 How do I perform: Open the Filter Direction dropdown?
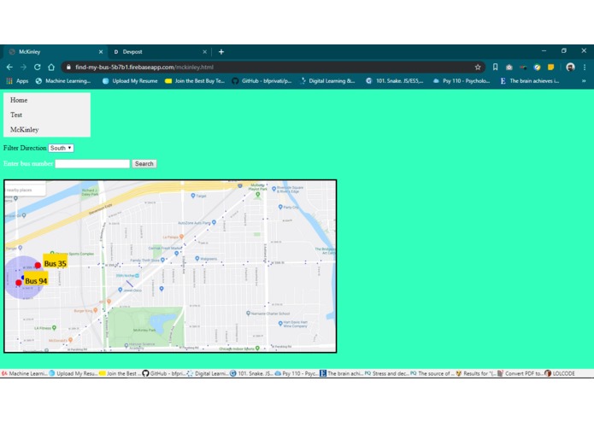[x=61, y=148]
